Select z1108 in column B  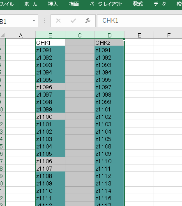click(51, 176)
